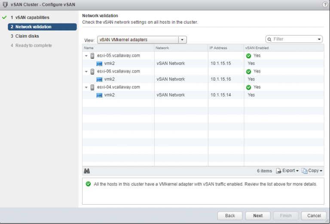Click the esxi-05 host server icon

92,56
